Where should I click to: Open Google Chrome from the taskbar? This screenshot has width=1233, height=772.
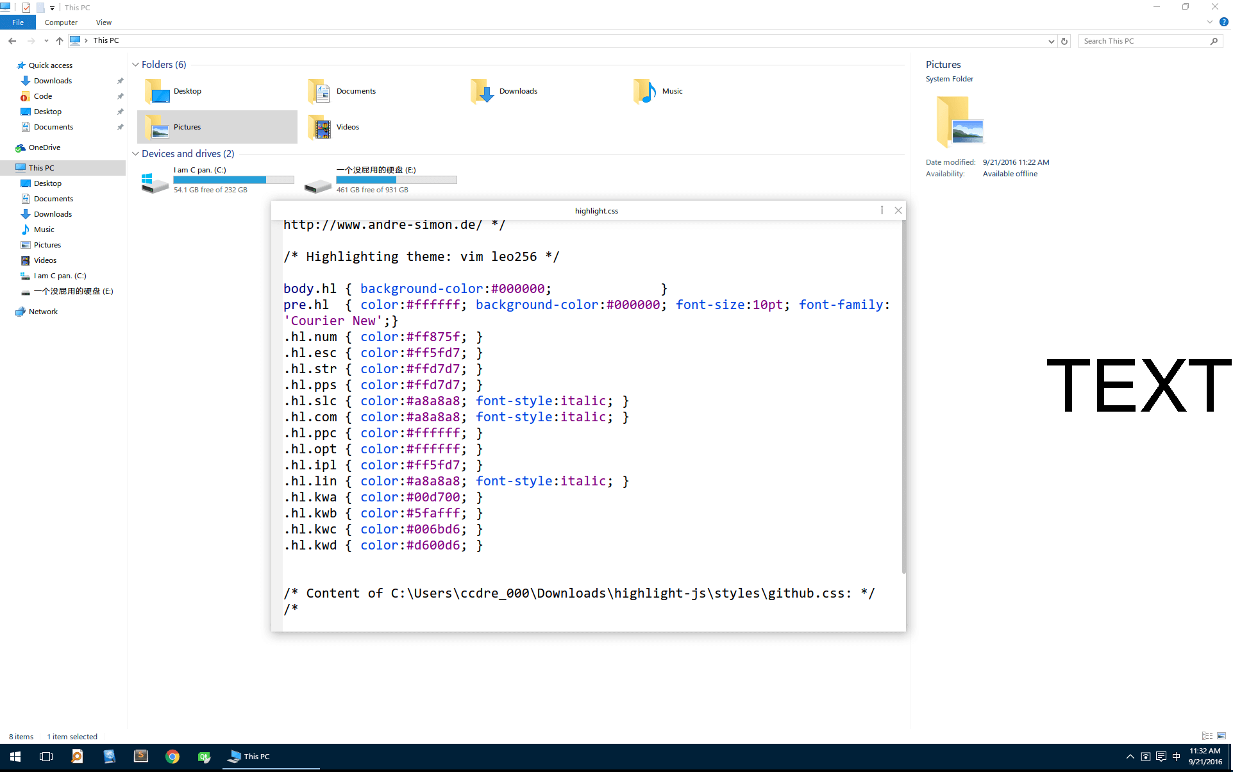172,757
